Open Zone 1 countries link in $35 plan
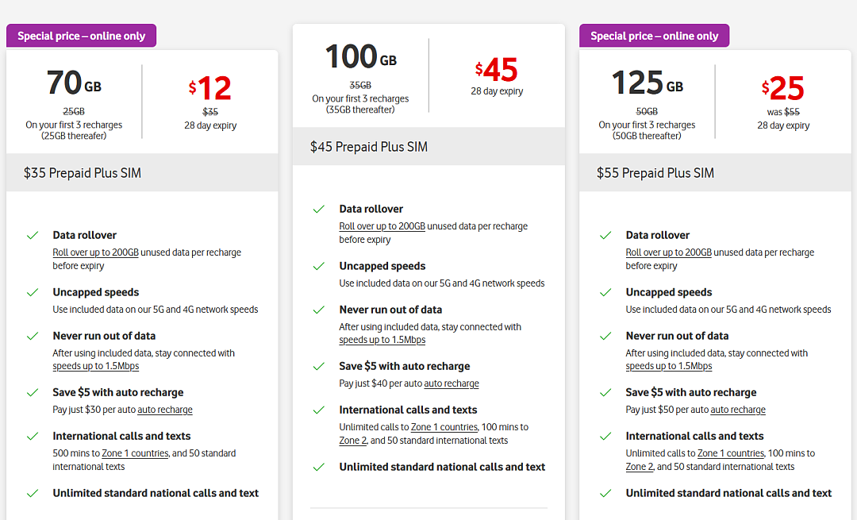This screenshot has width=857, height=520. (x=135, y=453)
